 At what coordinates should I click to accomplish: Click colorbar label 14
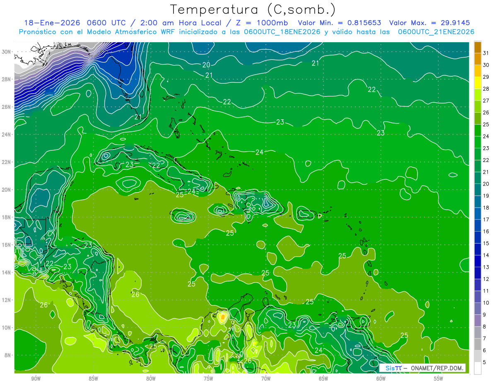click(x=486, y=255)
